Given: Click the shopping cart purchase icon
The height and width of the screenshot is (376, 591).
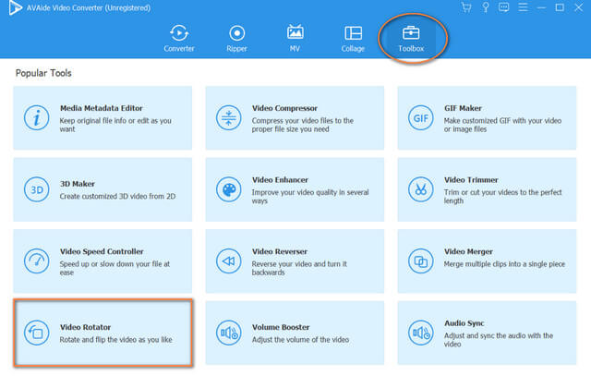Looking at the screenshot, I should coord(464,7).
